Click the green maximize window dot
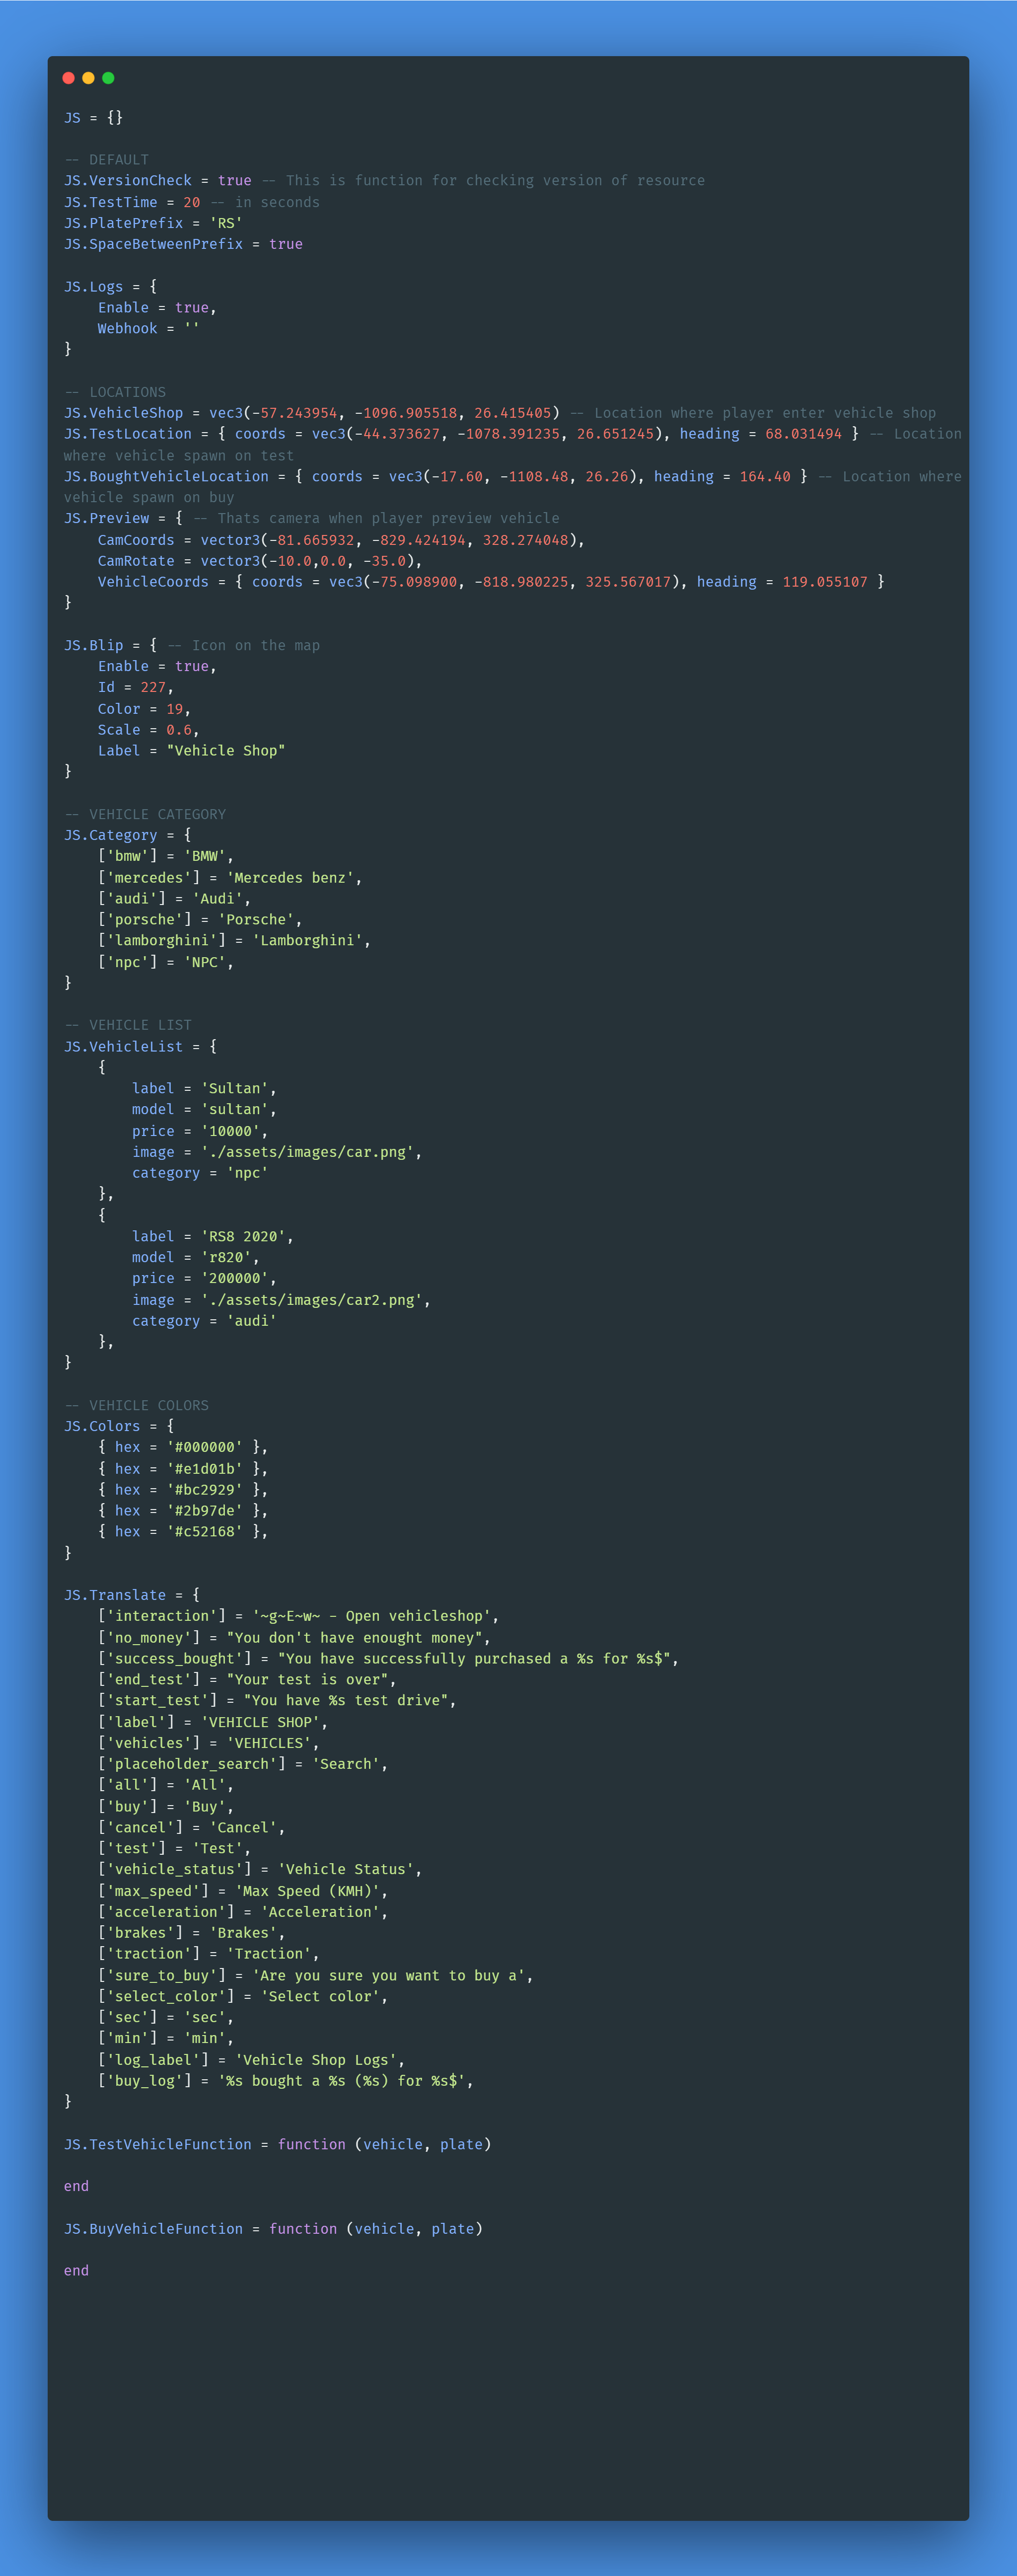The width and height of the screenshot is (1017, 2576). pyautogui.click(x=108, y=78)
